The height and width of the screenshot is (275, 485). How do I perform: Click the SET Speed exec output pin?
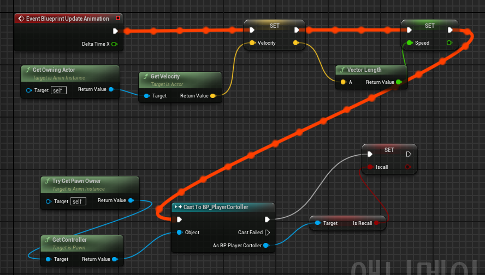point(450,30)
